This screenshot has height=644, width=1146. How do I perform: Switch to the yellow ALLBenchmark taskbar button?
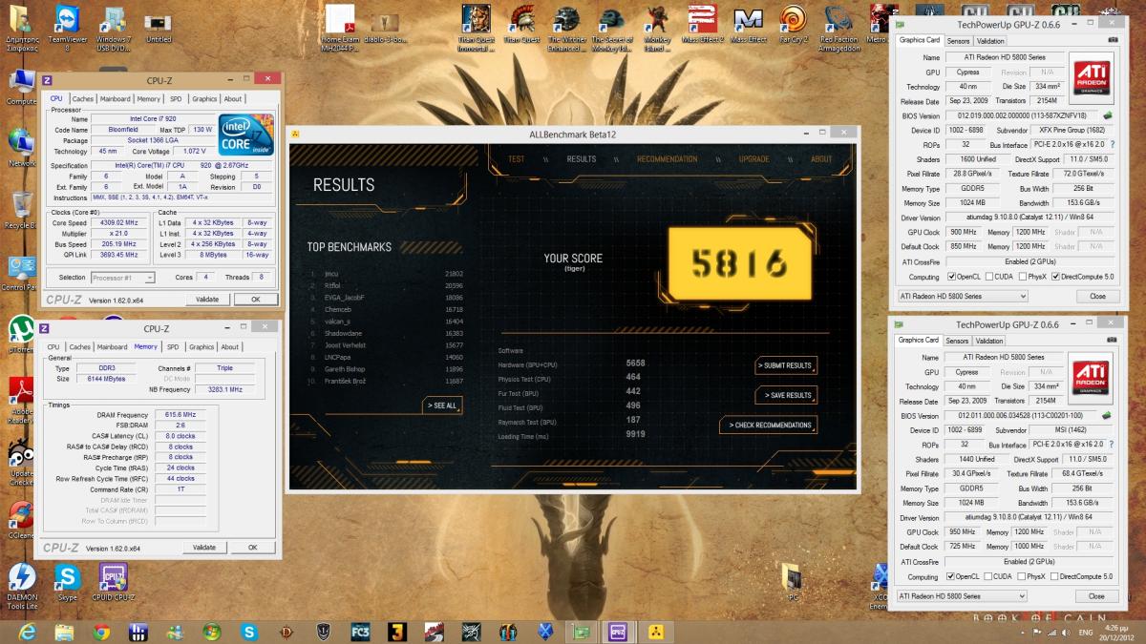656,631
